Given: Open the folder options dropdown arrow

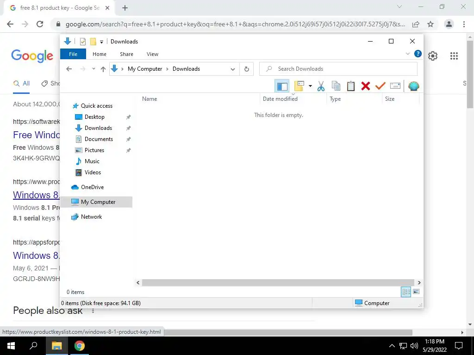Looking at the screenshot, I should point(310,86).
